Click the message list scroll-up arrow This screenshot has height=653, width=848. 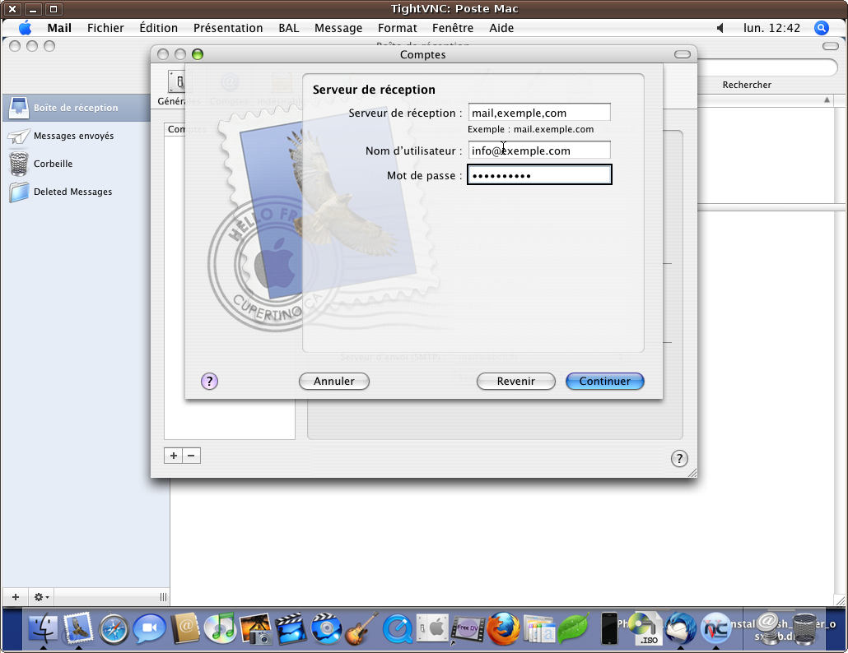[x=827, y=100]
